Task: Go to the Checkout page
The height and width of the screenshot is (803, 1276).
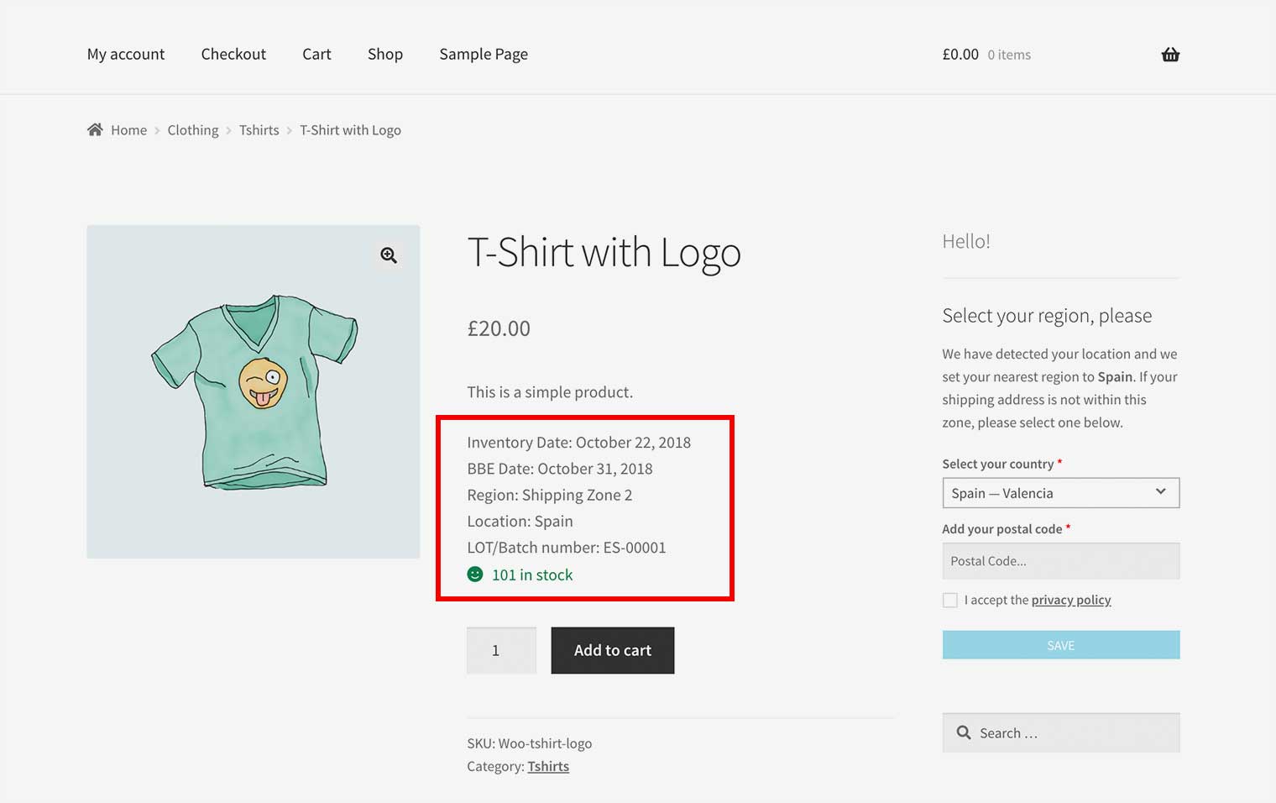Action: pyautogui.click(x=233, y=55)
